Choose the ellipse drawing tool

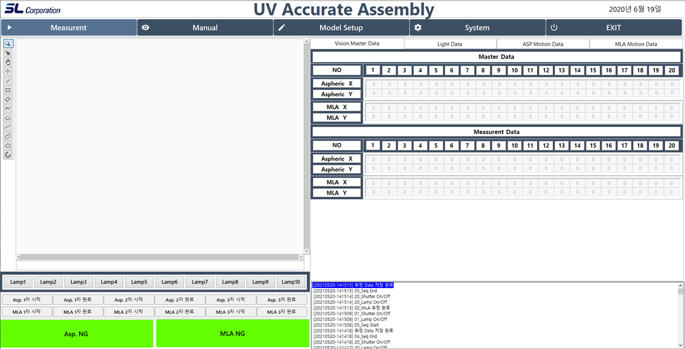tap(8, 146)
